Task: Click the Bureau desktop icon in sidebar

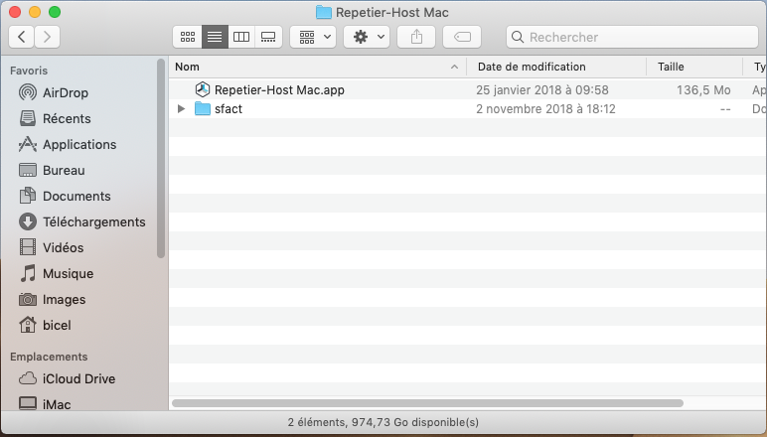Action: click(x=28, y=170)
